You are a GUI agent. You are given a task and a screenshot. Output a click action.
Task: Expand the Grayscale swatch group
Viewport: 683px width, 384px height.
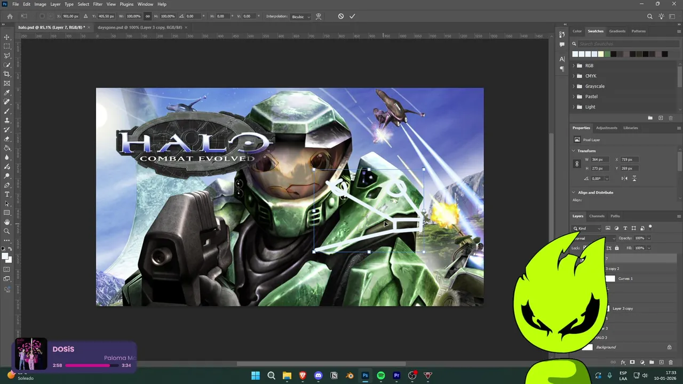(574, 86)
